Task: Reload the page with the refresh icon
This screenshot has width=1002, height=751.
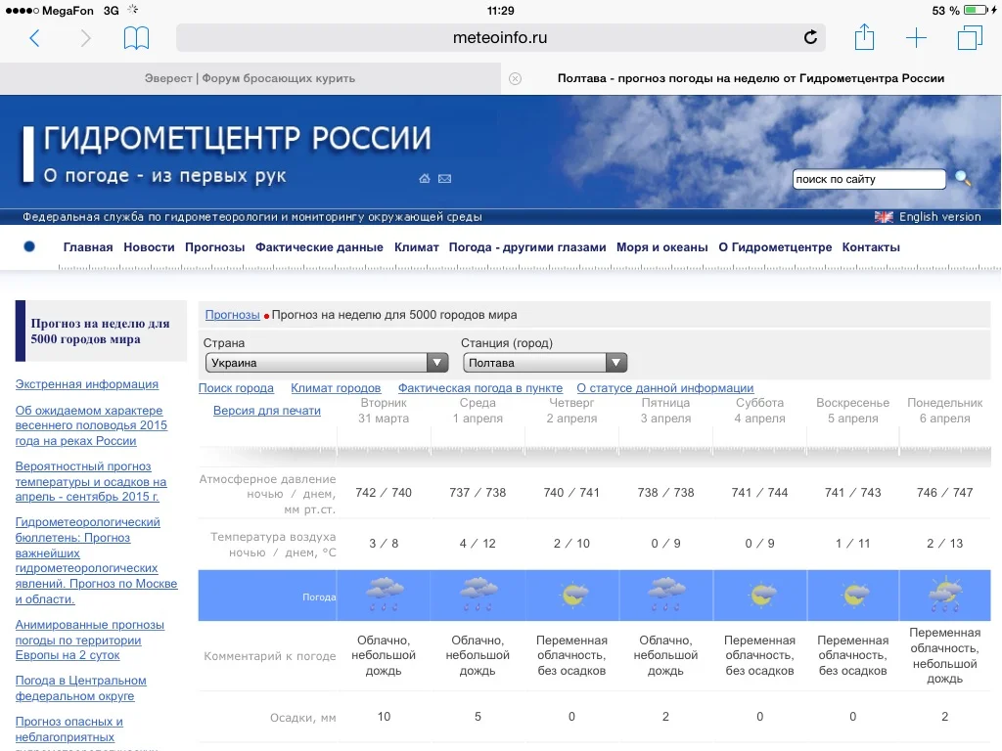Action: pos(810,37)
